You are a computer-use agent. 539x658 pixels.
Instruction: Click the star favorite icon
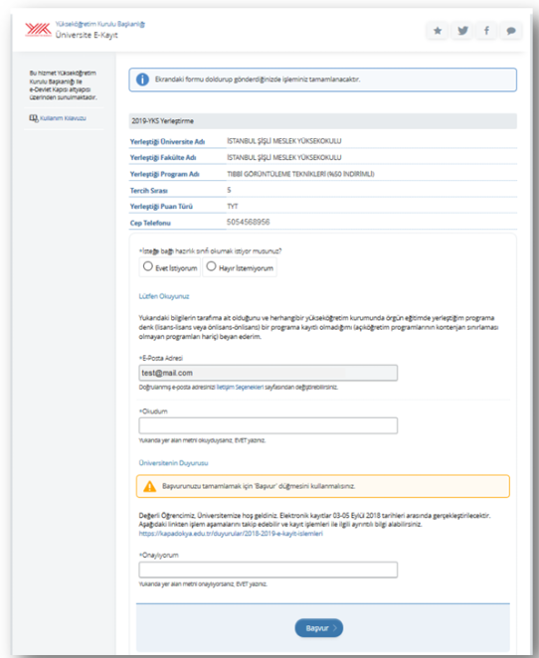pos(438,31)
